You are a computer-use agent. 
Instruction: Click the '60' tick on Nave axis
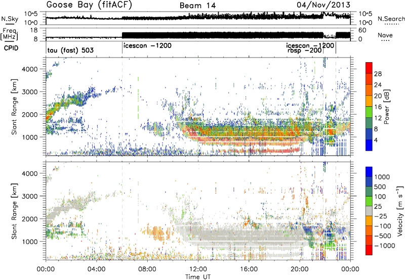point(362,30)
